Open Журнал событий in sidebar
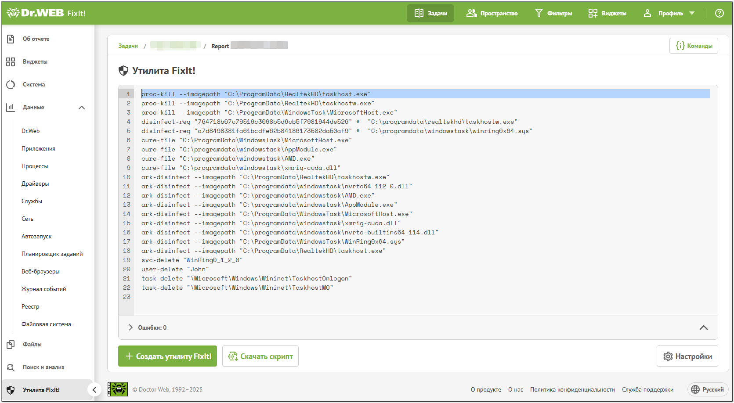The height and width of the screenshot is (403, 734). tap(44, 289)
